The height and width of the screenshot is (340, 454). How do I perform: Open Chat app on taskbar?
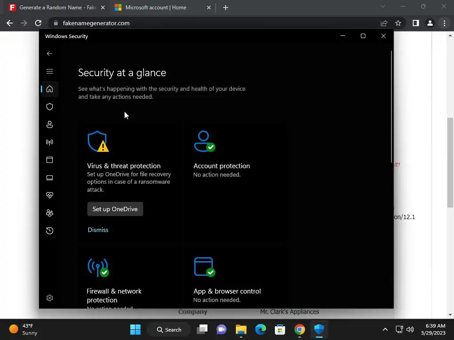pos(222,329)
